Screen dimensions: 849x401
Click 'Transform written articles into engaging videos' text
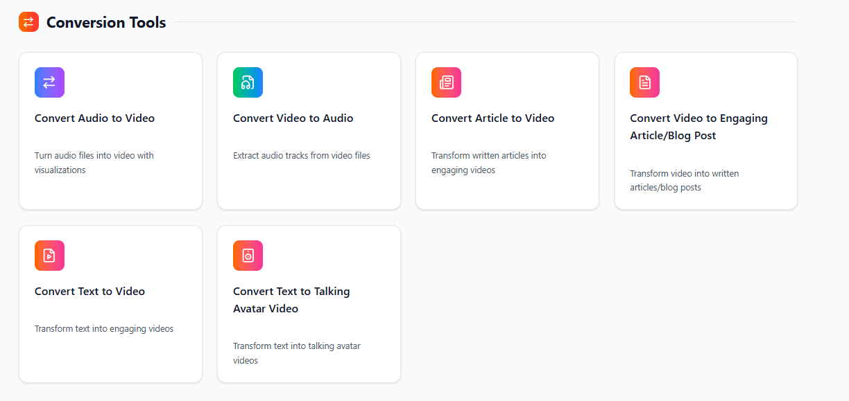[488, 163]
